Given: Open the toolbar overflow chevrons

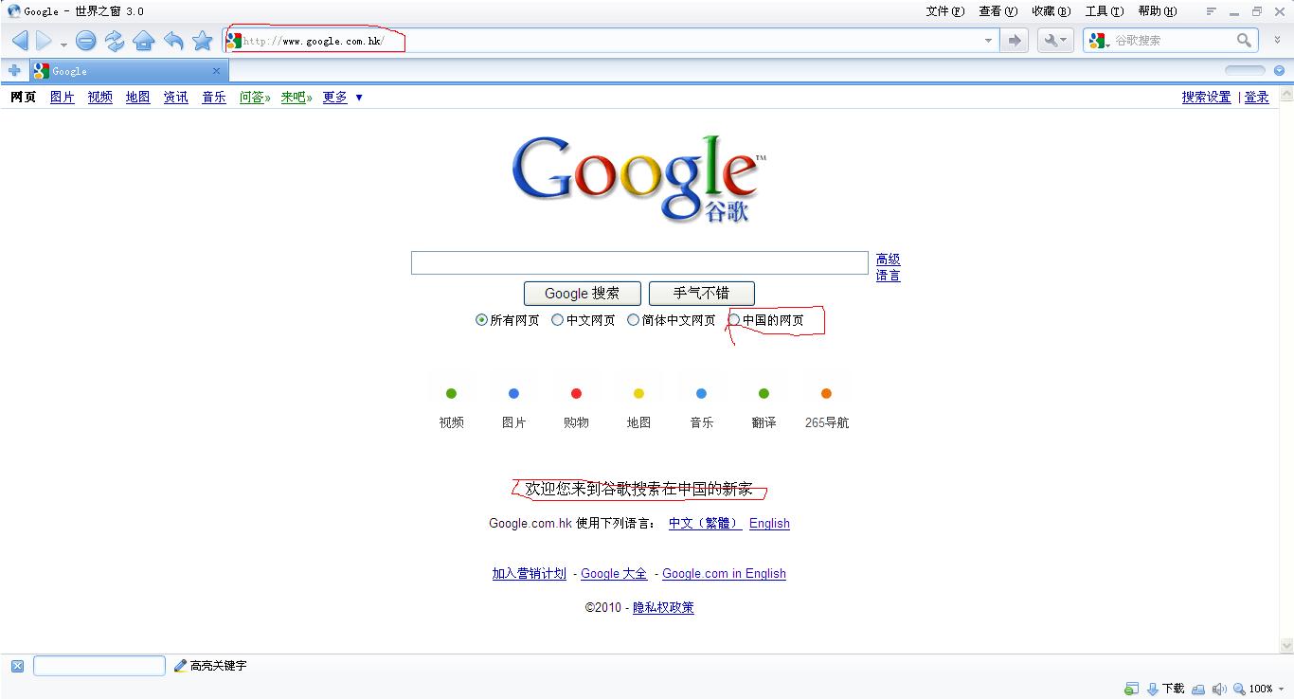Looking at the screenshot, I should [x=1279, y=40].
